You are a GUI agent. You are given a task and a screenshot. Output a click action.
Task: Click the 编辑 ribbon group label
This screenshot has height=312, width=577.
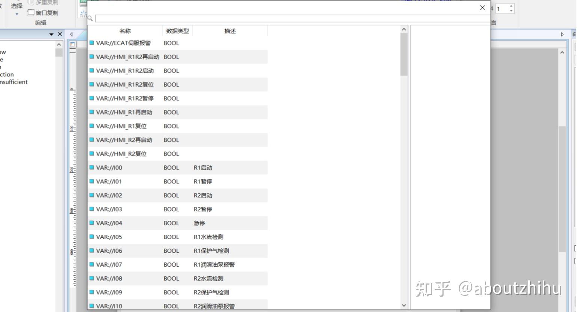click(41, 22)
